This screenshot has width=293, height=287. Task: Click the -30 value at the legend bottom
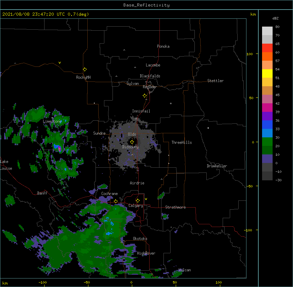coord(278,180)
